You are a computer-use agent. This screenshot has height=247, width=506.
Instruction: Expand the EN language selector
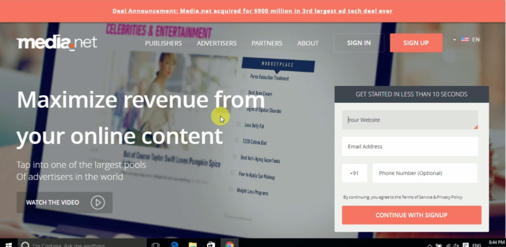467,39
